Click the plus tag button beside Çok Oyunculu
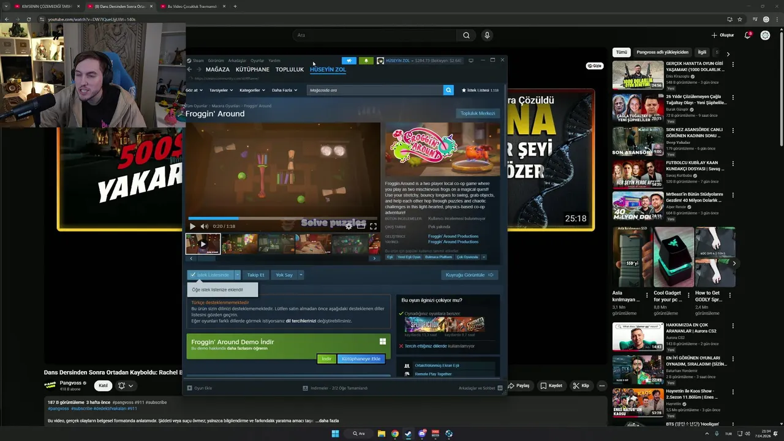784x441 pixels. coord(483,257)
